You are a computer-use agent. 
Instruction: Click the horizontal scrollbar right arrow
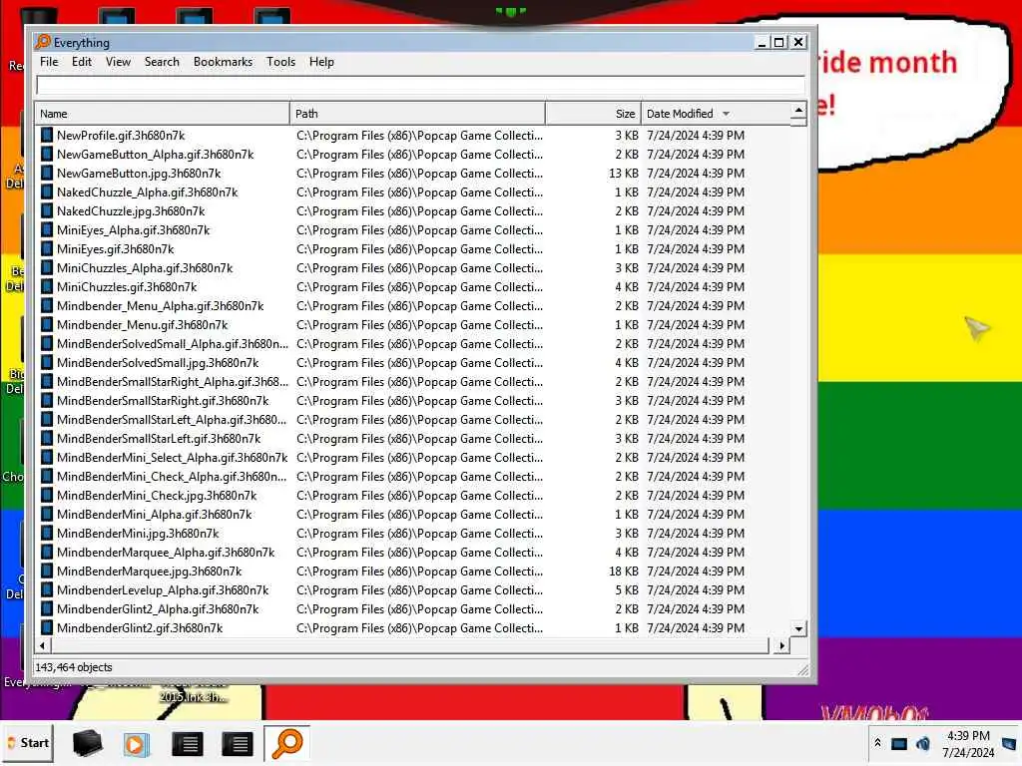tap(782, 645)
